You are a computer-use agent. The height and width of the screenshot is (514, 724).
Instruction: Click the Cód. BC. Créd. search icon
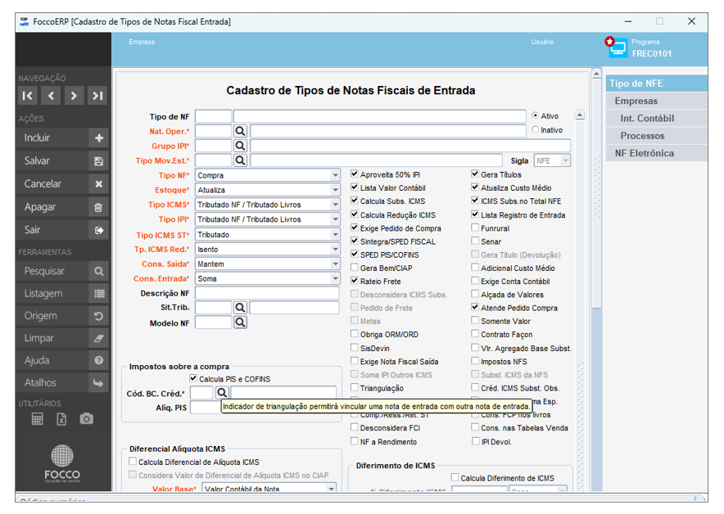tap(222, 393)
